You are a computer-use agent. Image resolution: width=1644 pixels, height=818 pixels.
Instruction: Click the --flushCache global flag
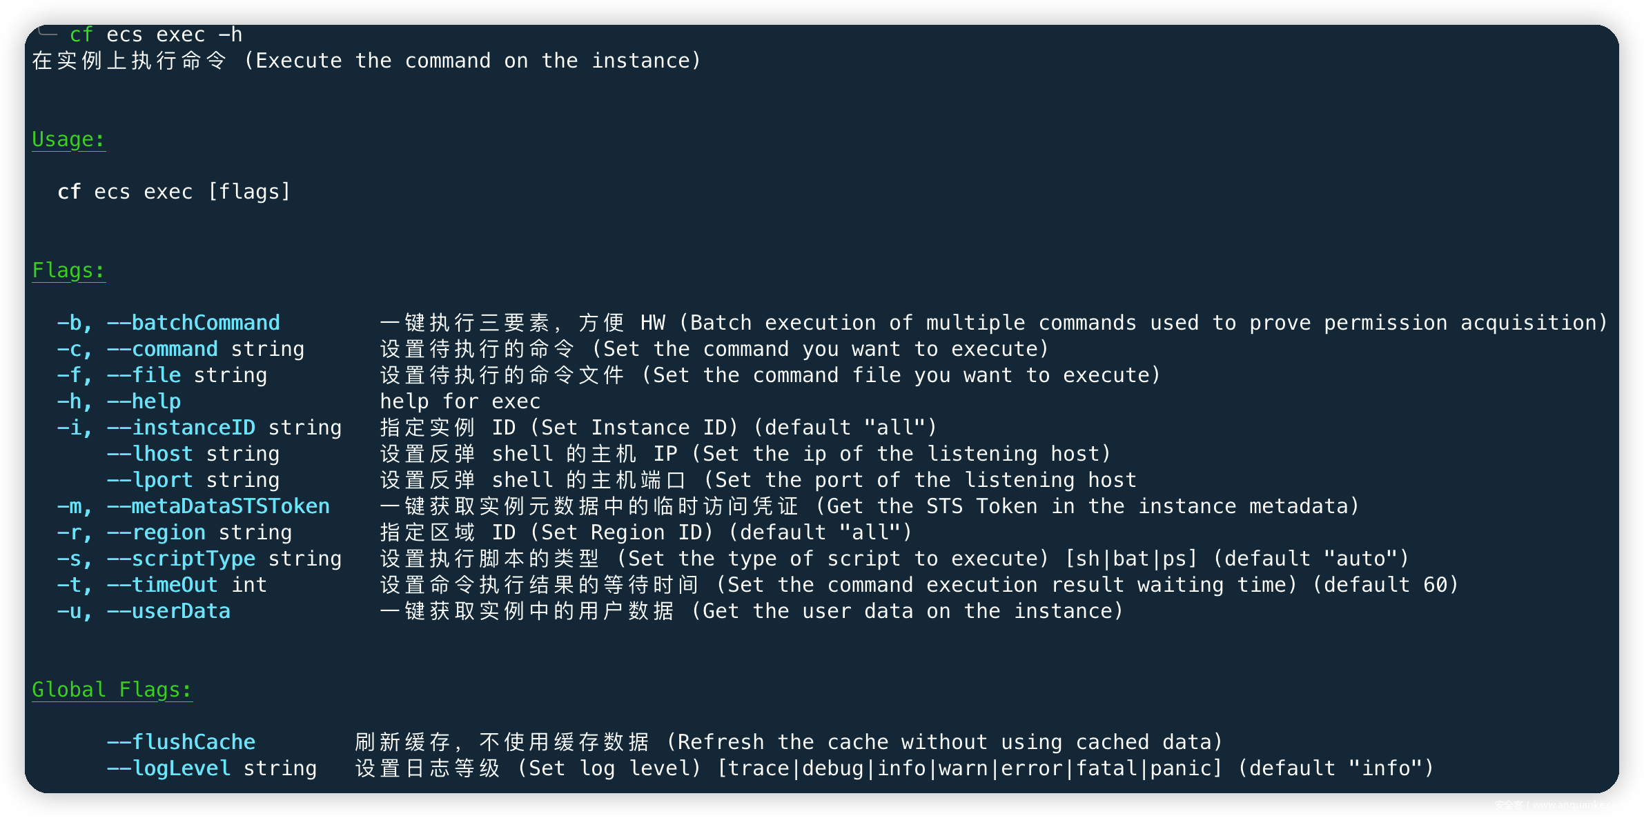[181, 742]
